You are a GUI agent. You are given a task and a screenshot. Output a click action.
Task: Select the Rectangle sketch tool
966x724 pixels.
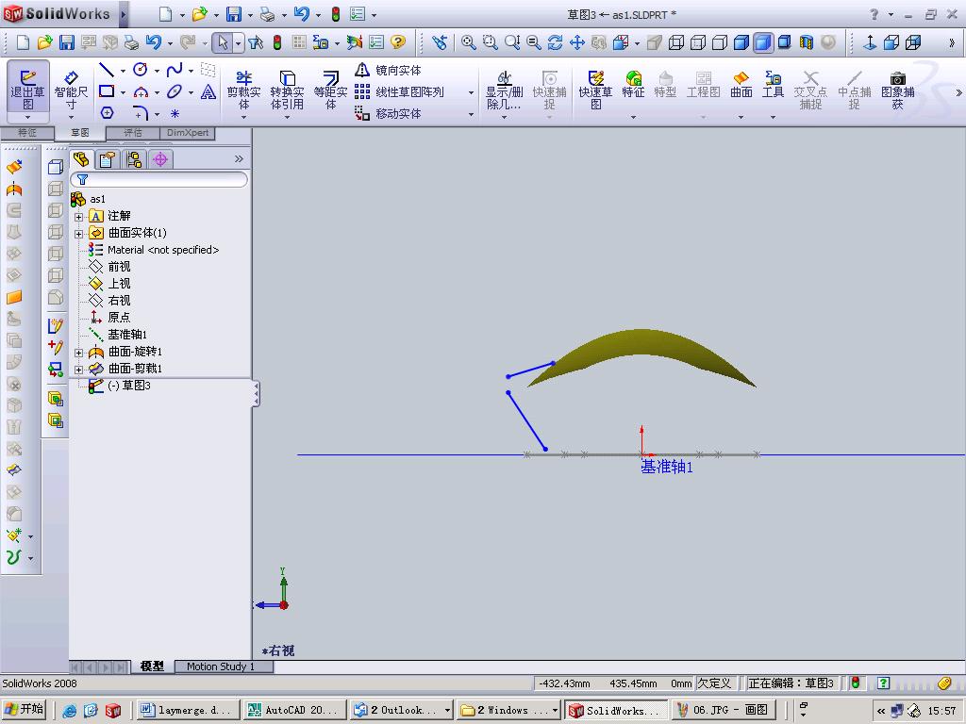107,91
